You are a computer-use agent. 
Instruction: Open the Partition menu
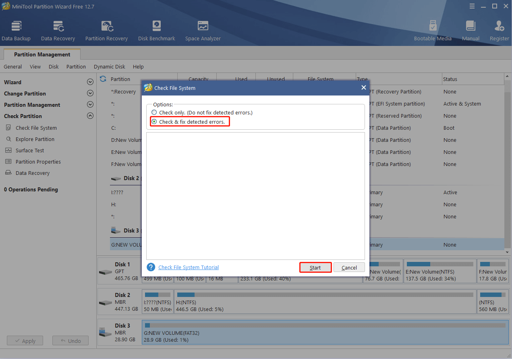pos(76,66)
